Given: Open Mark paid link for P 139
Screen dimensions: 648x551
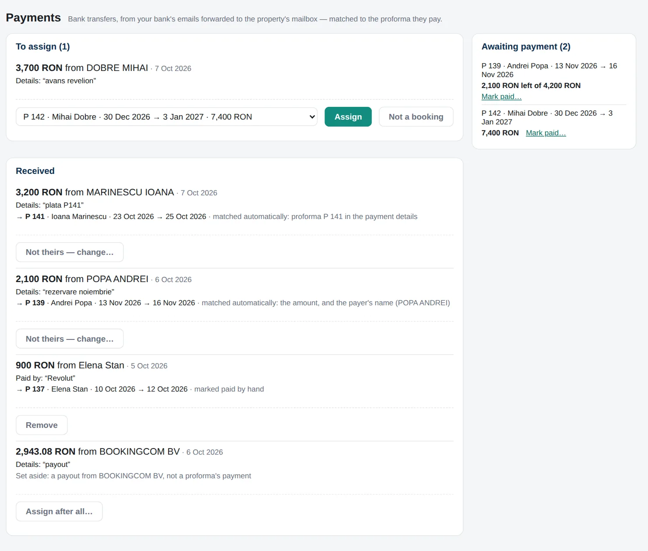Looking at the screenshot, I should (501, 97).
